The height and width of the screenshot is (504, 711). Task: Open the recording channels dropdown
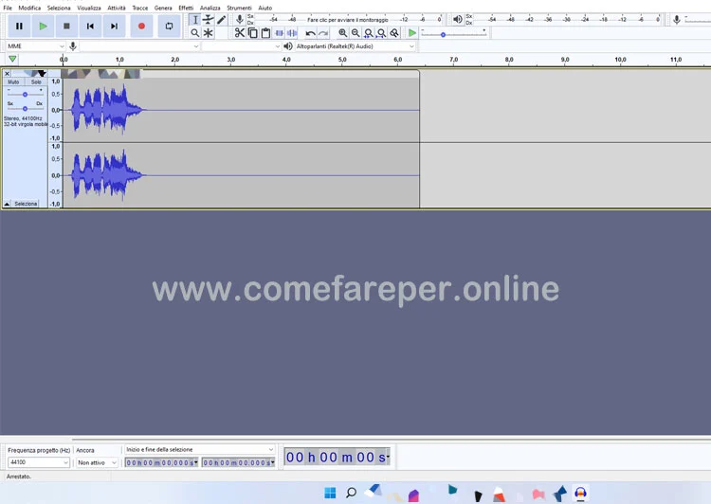[242, 46]
